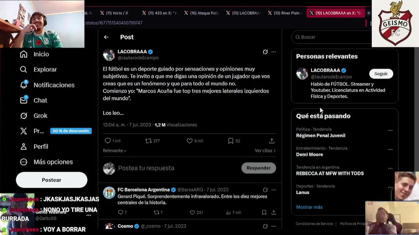Open options for Régimen Penal Juvenil trend

point(390,131)
